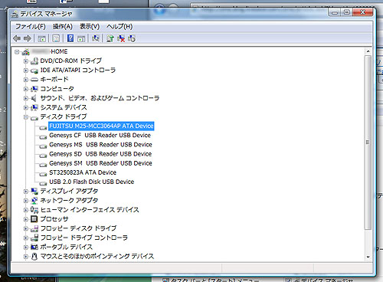Click the Update Driver green-arrow icon
This screenshot has width=383, height=282.
coord(110,38)
